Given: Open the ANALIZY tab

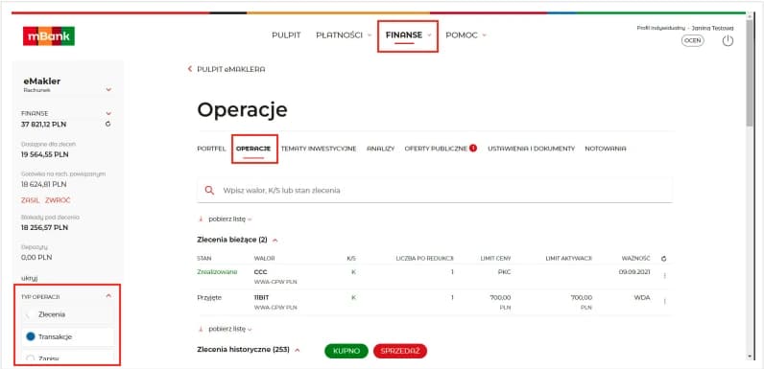Looking at the screenshot, I should 380,149.
